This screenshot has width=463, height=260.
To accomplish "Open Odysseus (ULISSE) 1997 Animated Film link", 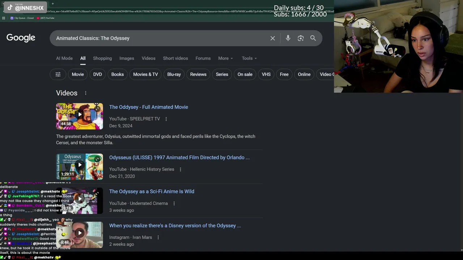I will pyautogui.click(x=179, y=157).
